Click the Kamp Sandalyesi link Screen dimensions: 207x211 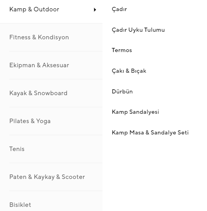[135, 112]
